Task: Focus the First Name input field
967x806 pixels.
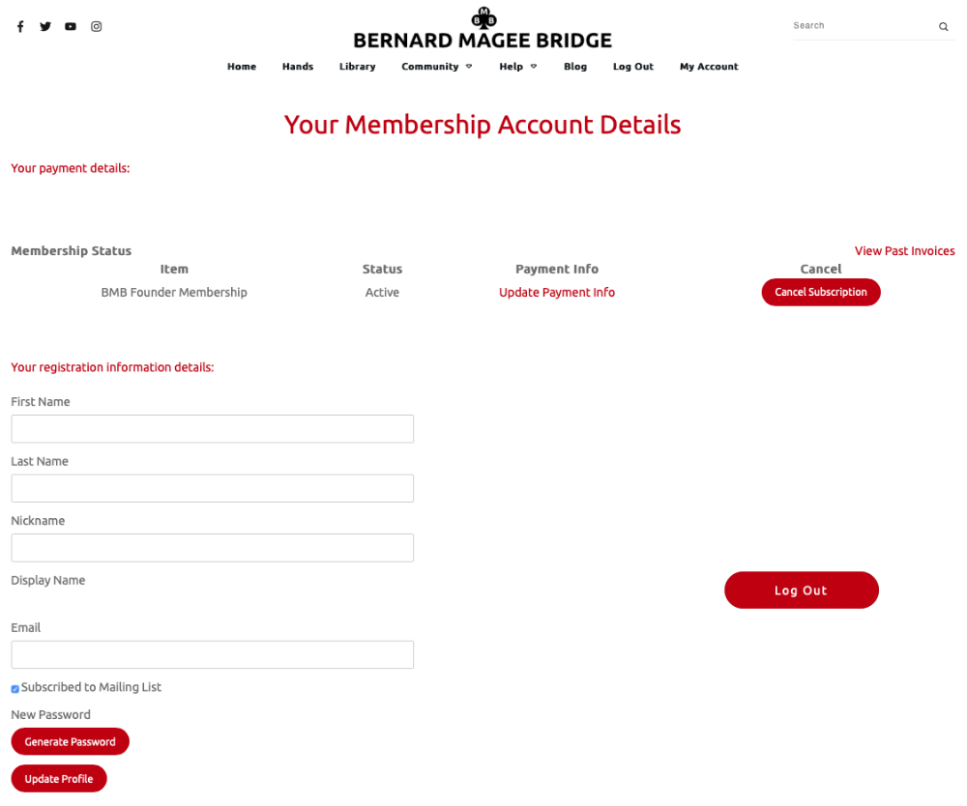Action: tap(212, 429)
